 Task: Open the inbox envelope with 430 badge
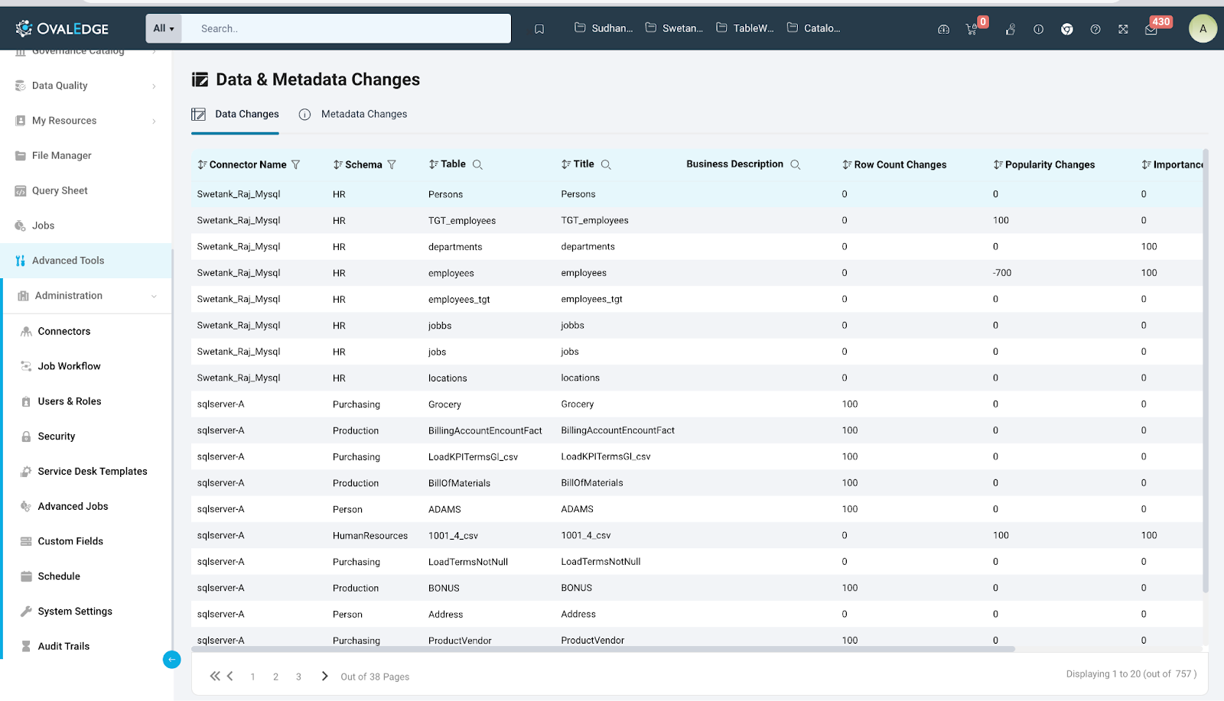tap(1151, 29)
